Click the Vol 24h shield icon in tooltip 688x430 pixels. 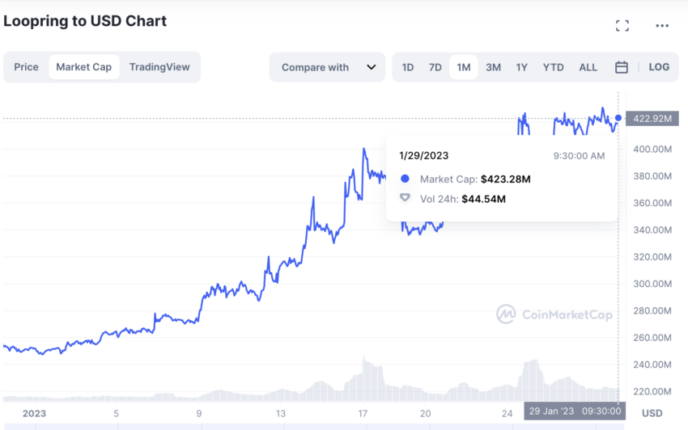(405, 198)
